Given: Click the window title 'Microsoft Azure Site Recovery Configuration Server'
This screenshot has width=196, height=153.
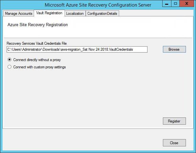Looking at the screenshot, I should pyautogui.click(x=98, y=5).
